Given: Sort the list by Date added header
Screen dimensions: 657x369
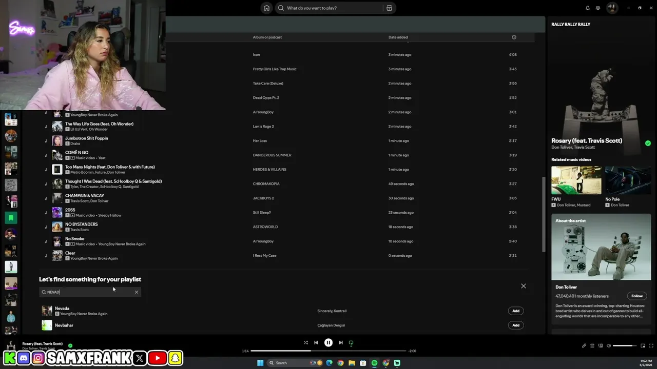Looking at the screenshot, I should pos(398,37).
